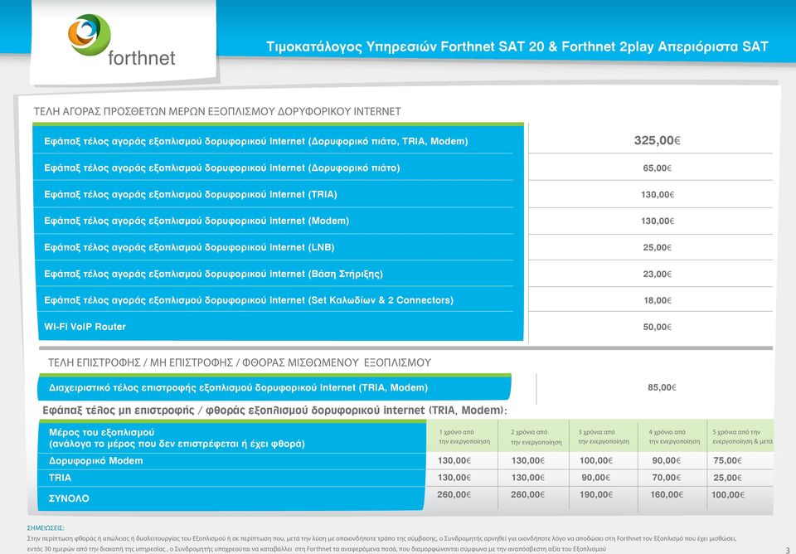
Task: Click the ΣΥΝΟΛΟ total "100,00€"
Action: click(728, 494)
